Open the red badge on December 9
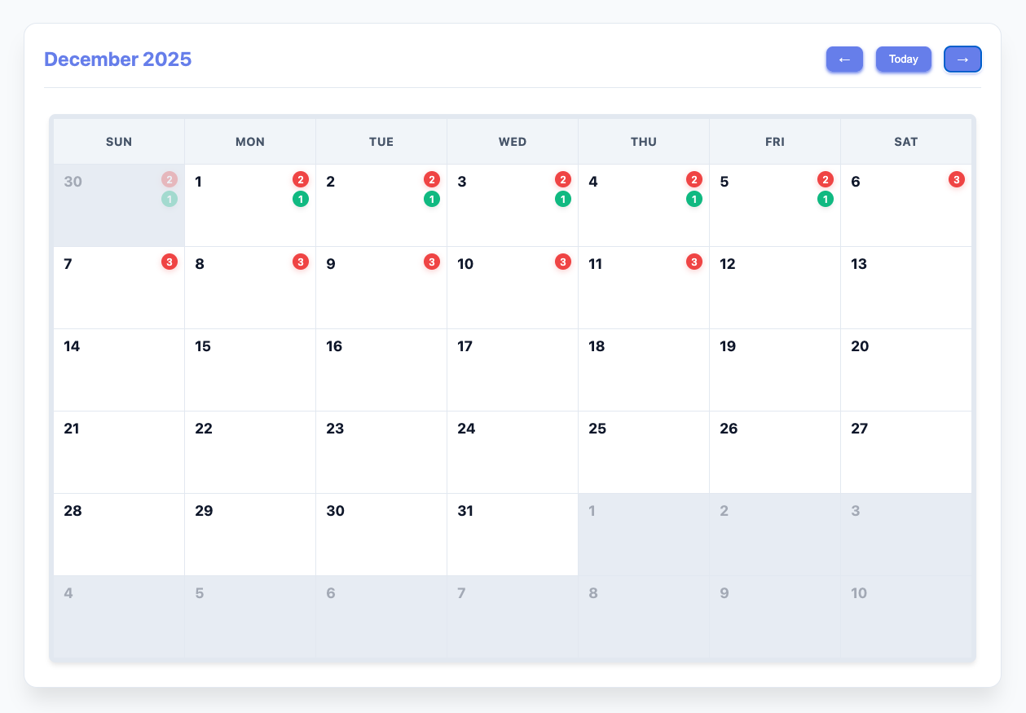The width and height of the screenshot is (1026, 713). [x=431, y=262]
